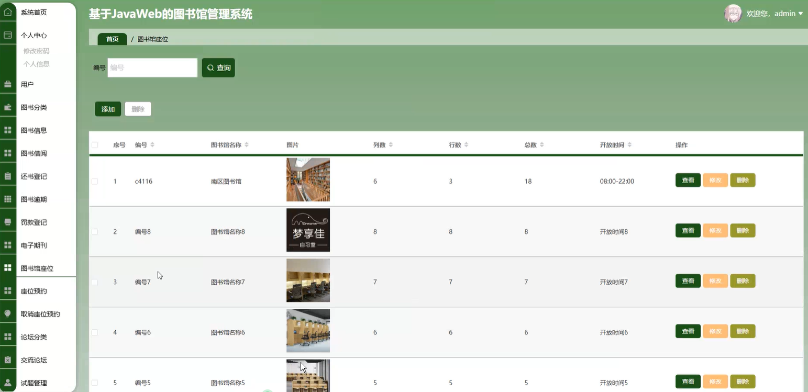
Task: Sort the table by 编号 column arrows
Action: 152,145
